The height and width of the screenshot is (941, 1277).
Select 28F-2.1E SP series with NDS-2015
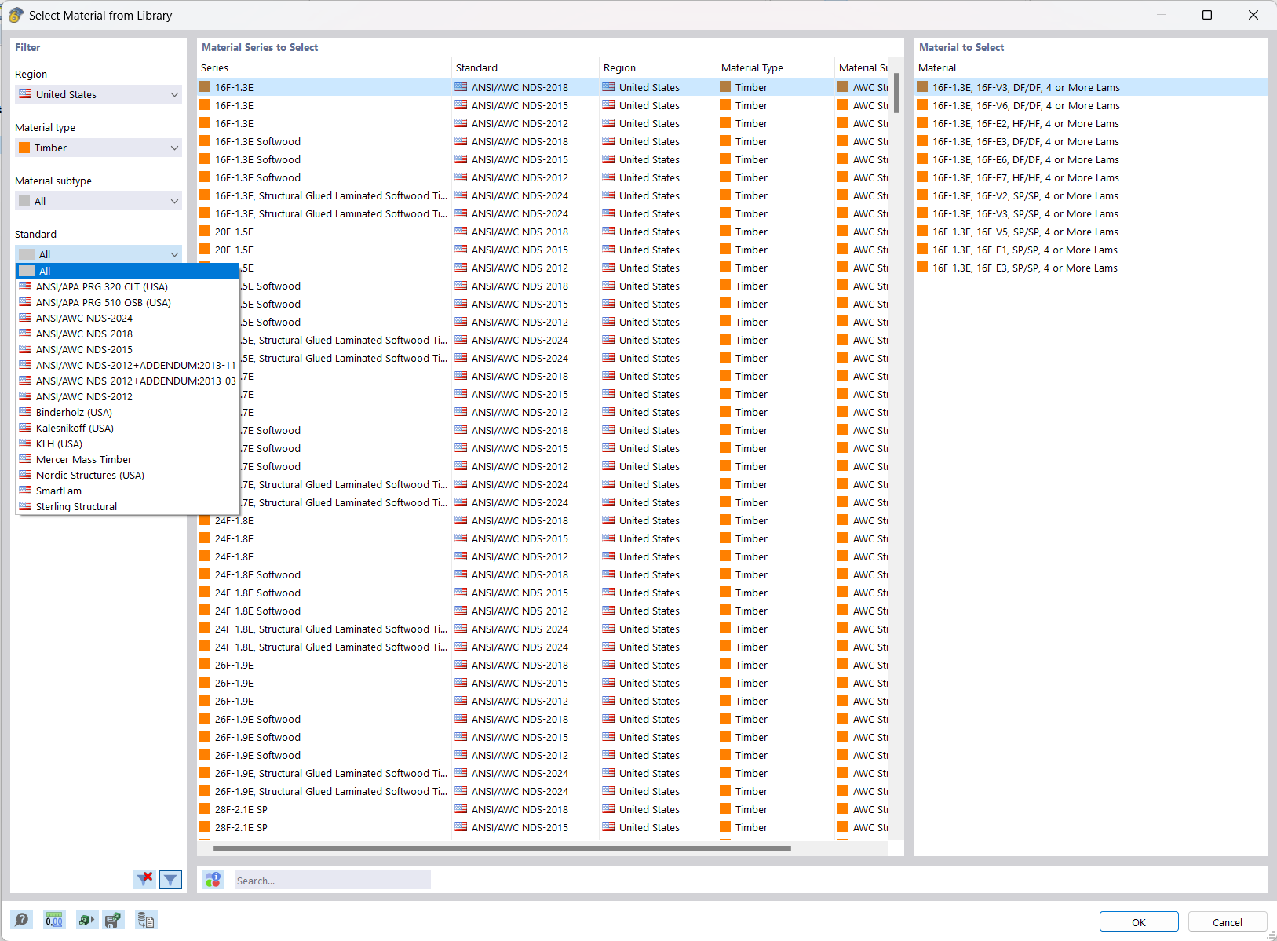543,827
